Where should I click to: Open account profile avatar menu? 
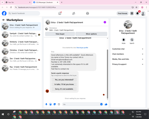pyautogui.click(x=143, y=13)
